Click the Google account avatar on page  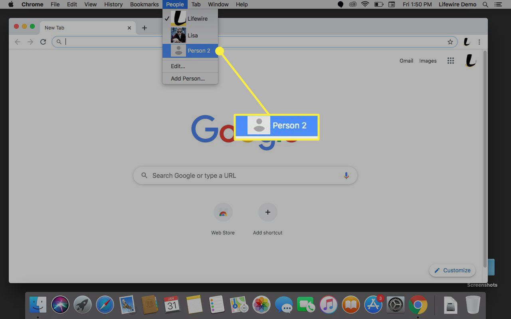click(471, 61)
